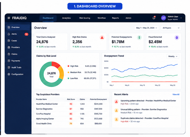This screenshot has width=190, height=137.
Task: Click the AS user avatar
Action: pyautogui.click(x=163, y=18)
